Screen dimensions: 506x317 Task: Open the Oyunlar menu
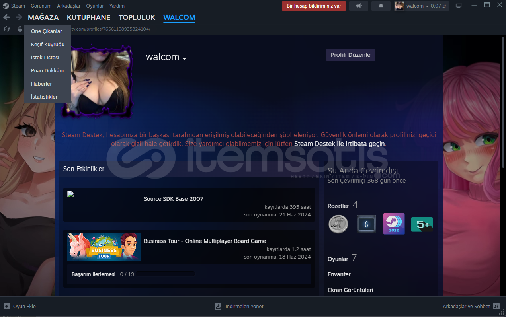tap(95, 6)
